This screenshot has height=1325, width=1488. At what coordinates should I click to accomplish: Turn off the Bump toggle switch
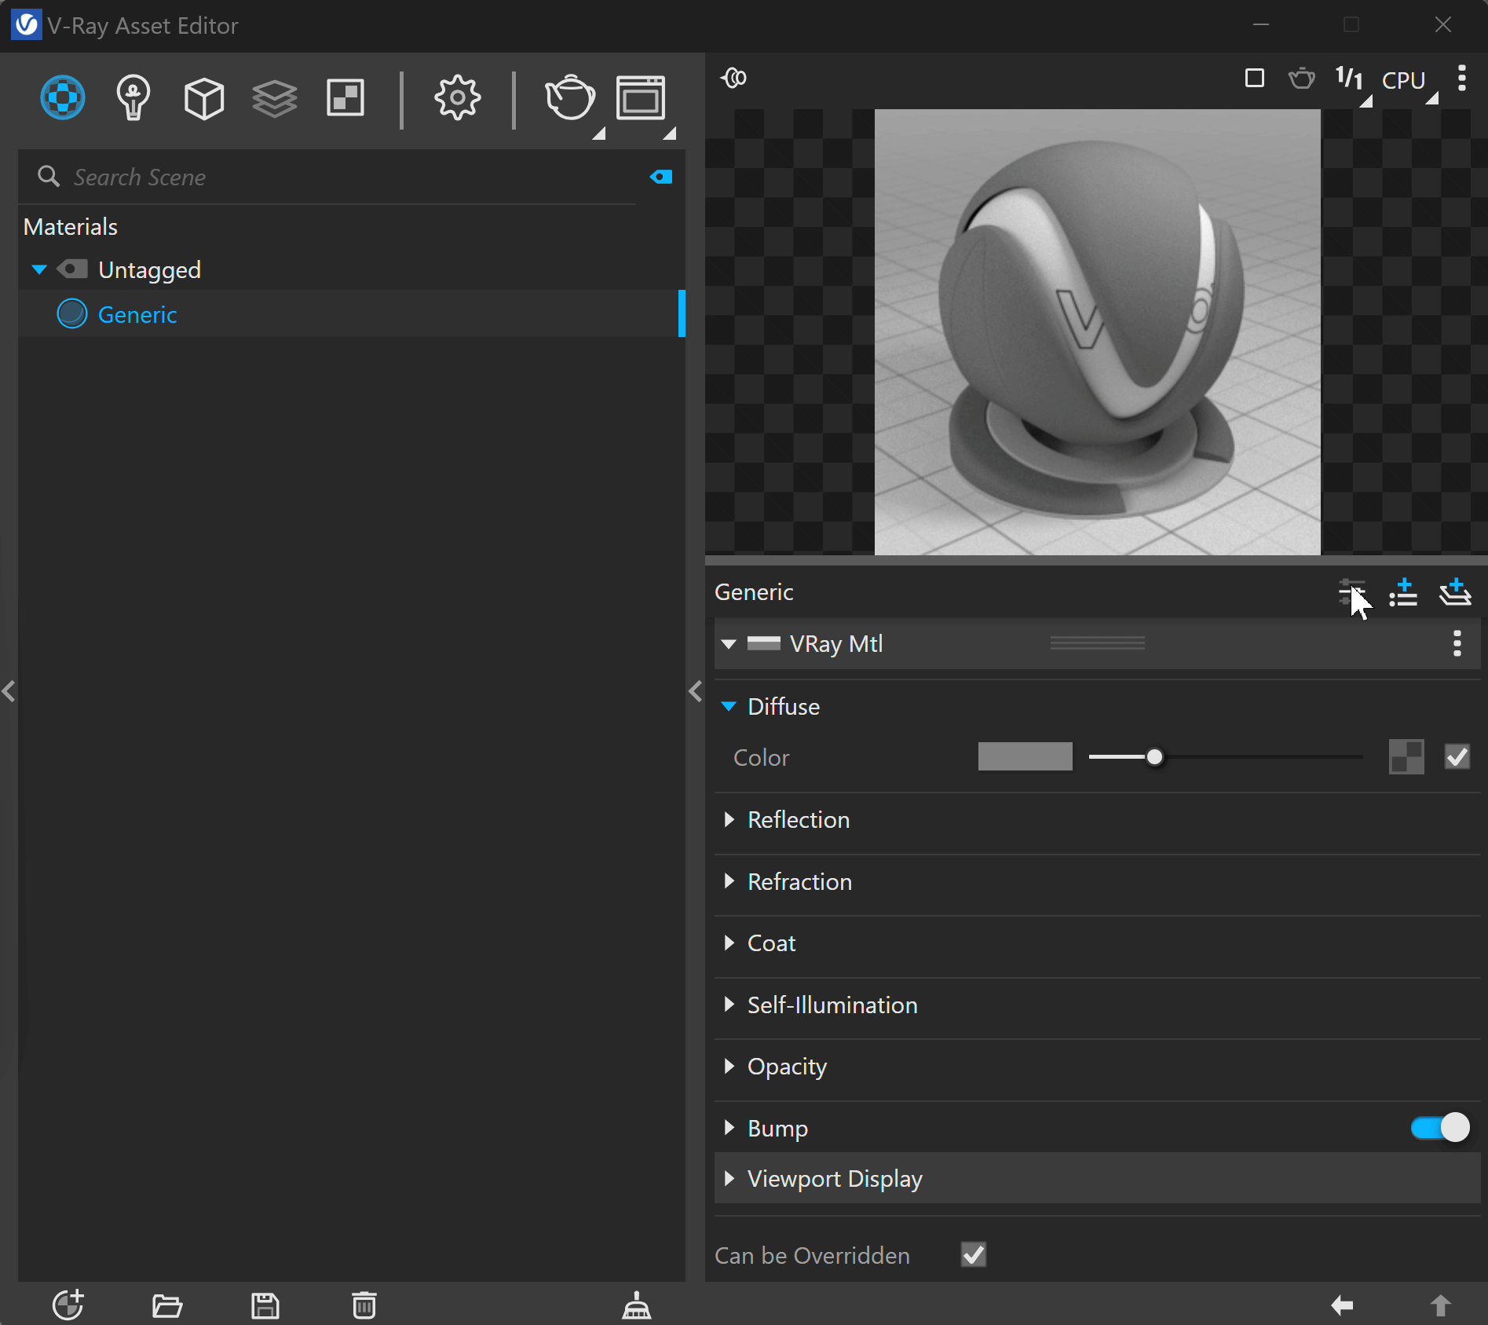tap(1440, 1128)
